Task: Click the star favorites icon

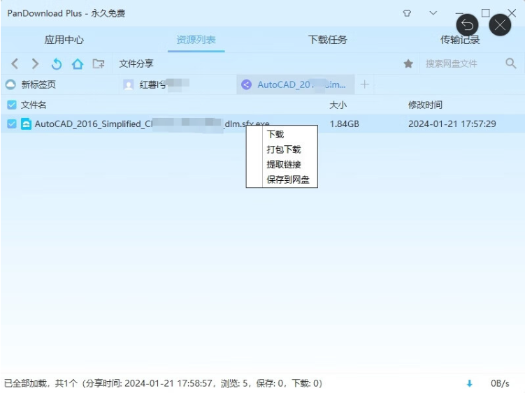Action: tap(408, 64)
